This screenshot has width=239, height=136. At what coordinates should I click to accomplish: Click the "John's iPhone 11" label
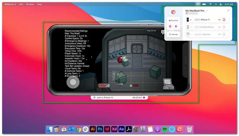(105, 98)
